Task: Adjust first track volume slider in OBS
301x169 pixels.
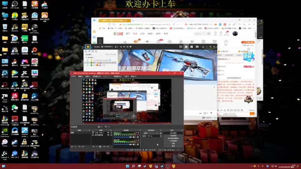Action: [123, 137]
